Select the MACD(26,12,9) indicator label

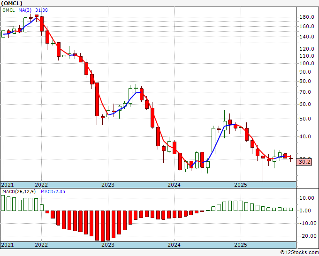click(x=19, y=192)
